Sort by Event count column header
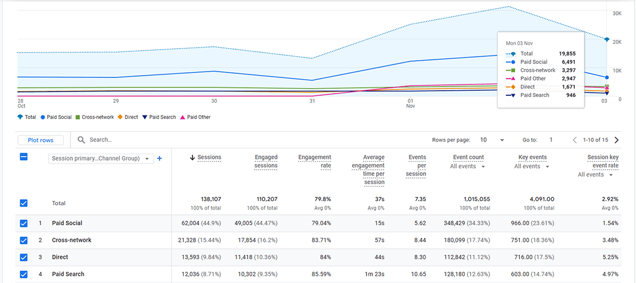Viewport: 636px width, 283px height. (x=468, y=157)
